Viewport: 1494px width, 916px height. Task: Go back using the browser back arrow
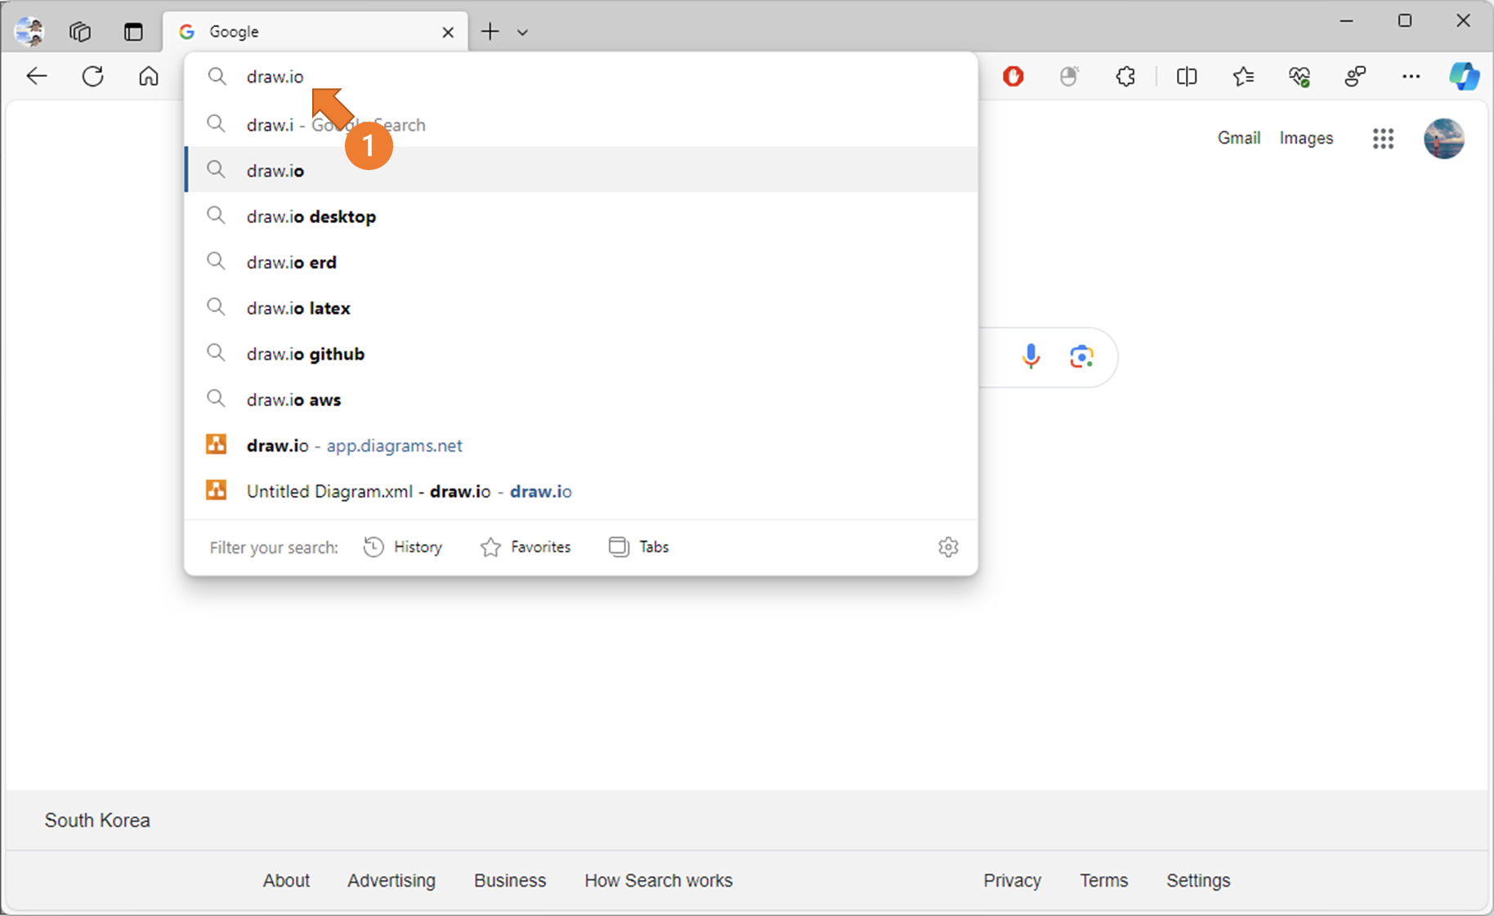click(x=37, y=77)
